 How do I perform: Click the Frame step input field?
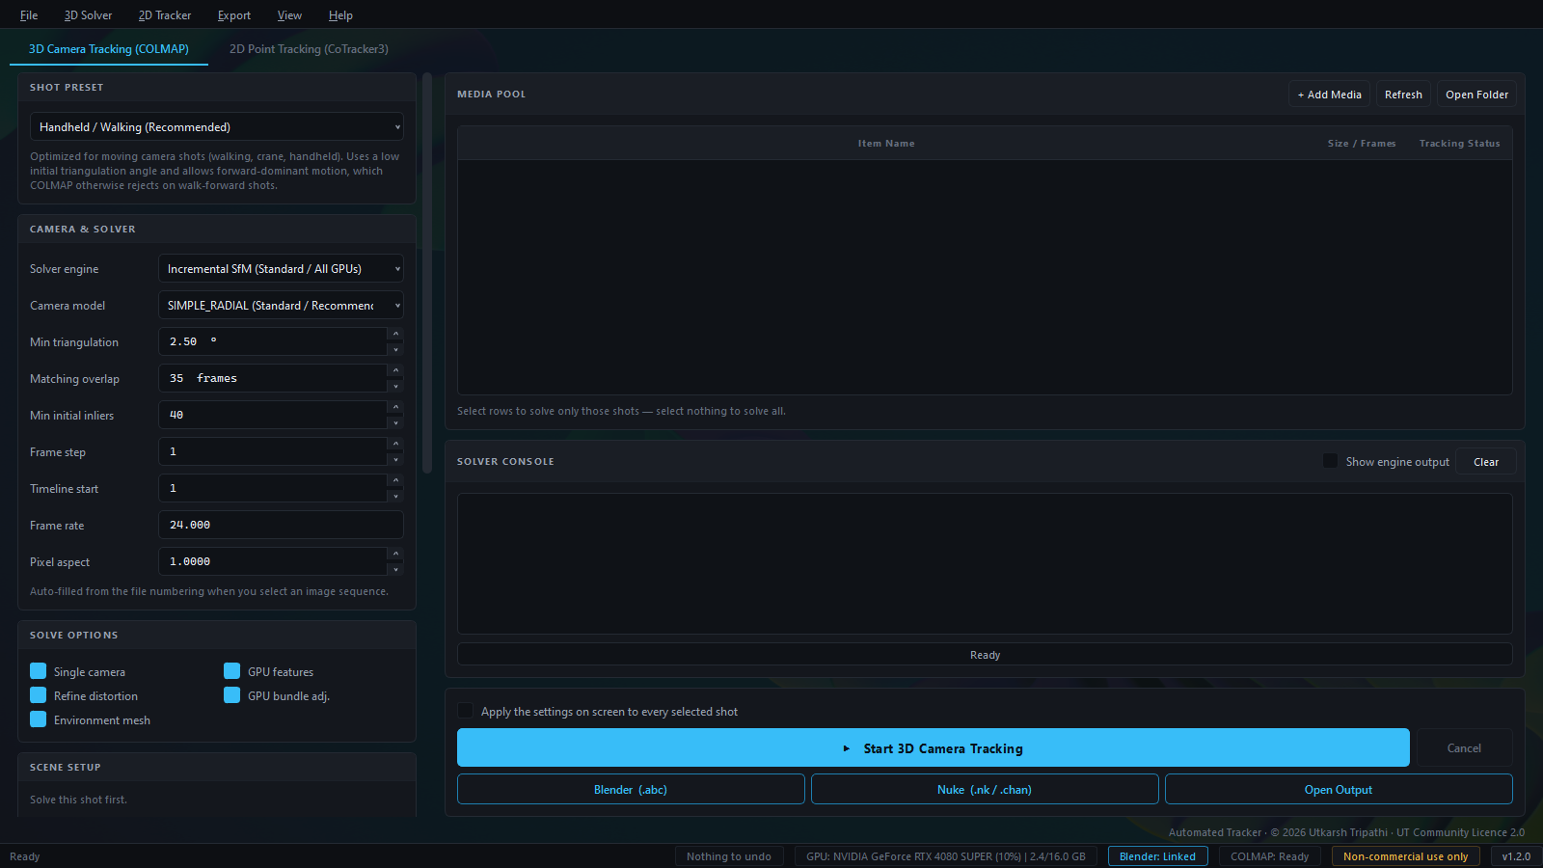point(273,451)
